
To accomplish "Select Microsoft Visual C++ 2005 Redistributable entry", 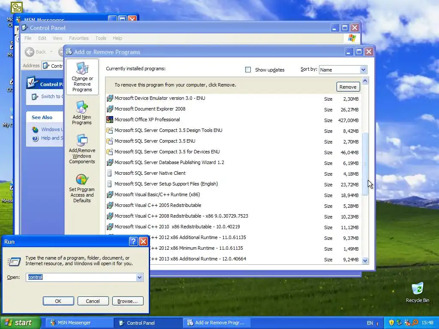I will tap(233, 205).
